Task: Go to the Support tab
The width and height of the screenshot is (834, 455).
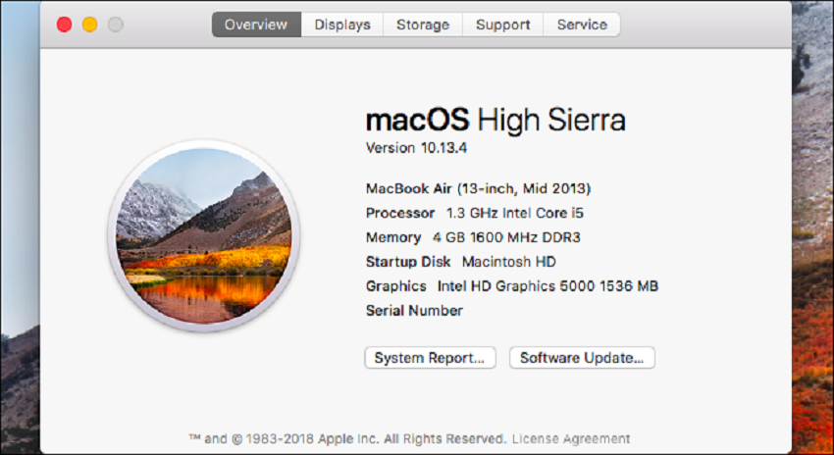Action: [x=502, y=25]
